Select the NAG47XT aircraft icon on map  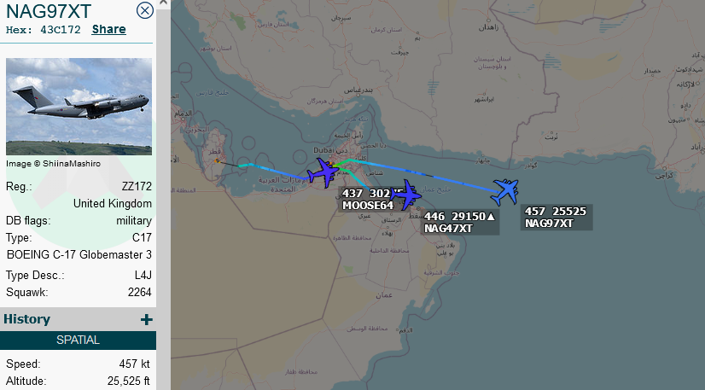[x=407, y=195]
